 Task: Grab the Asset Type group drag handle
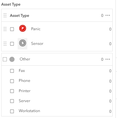(5, 15)
